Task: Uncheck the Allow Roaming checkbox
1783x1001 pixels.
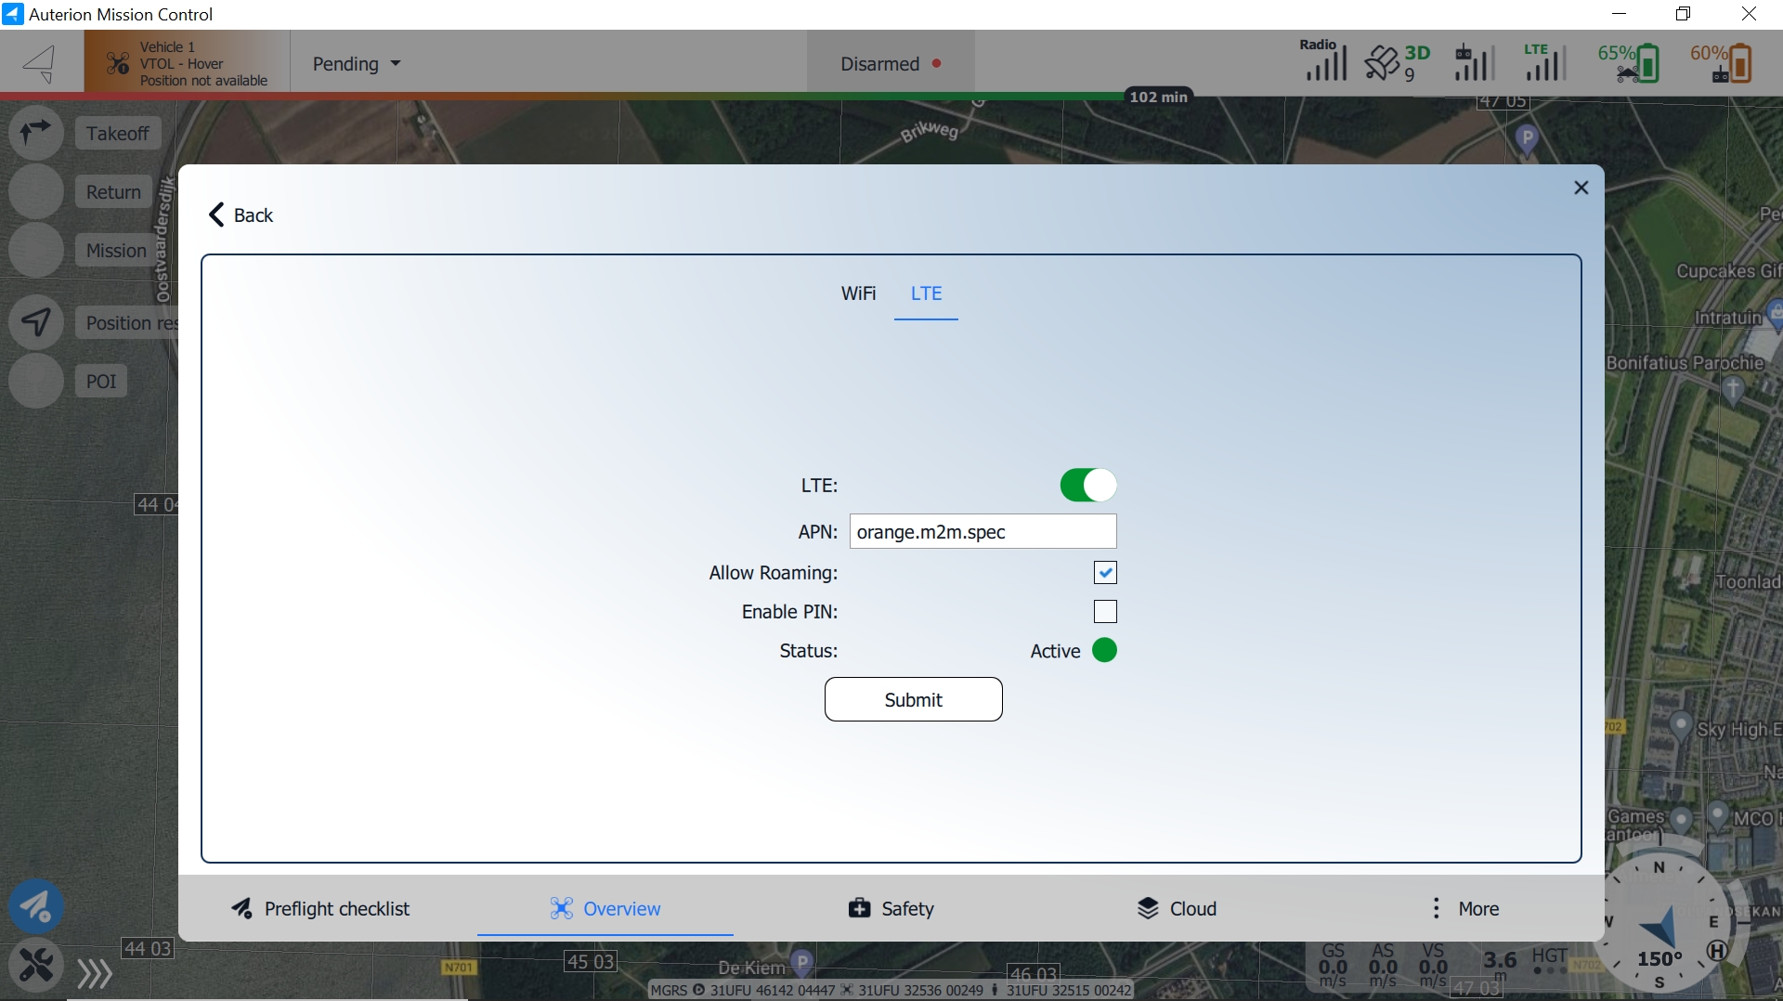Action: [x=1105, y=573]
